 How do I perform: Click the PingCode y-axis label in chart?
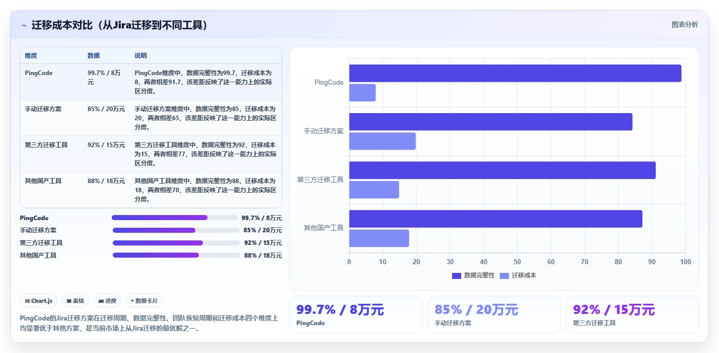[329, 83]
